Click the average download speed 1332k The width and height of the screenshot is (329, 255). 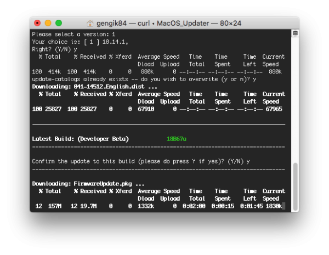click(x=146, y=206)
